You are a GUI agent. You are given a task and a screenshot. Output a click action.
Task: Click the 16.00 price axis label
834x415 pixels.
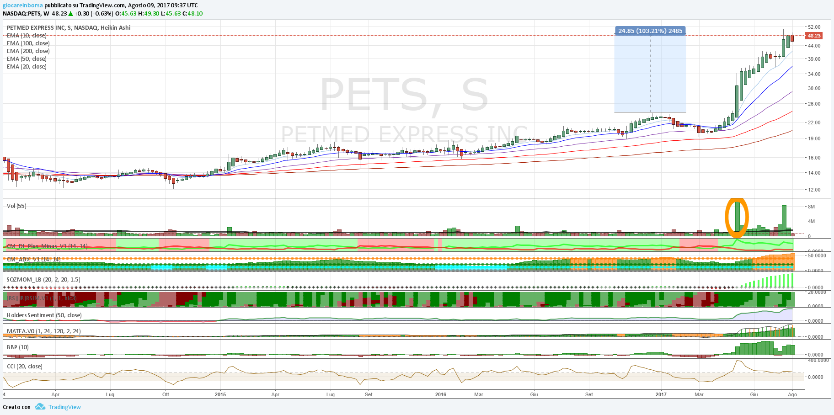pyautogui.click(x=814, y=158)
